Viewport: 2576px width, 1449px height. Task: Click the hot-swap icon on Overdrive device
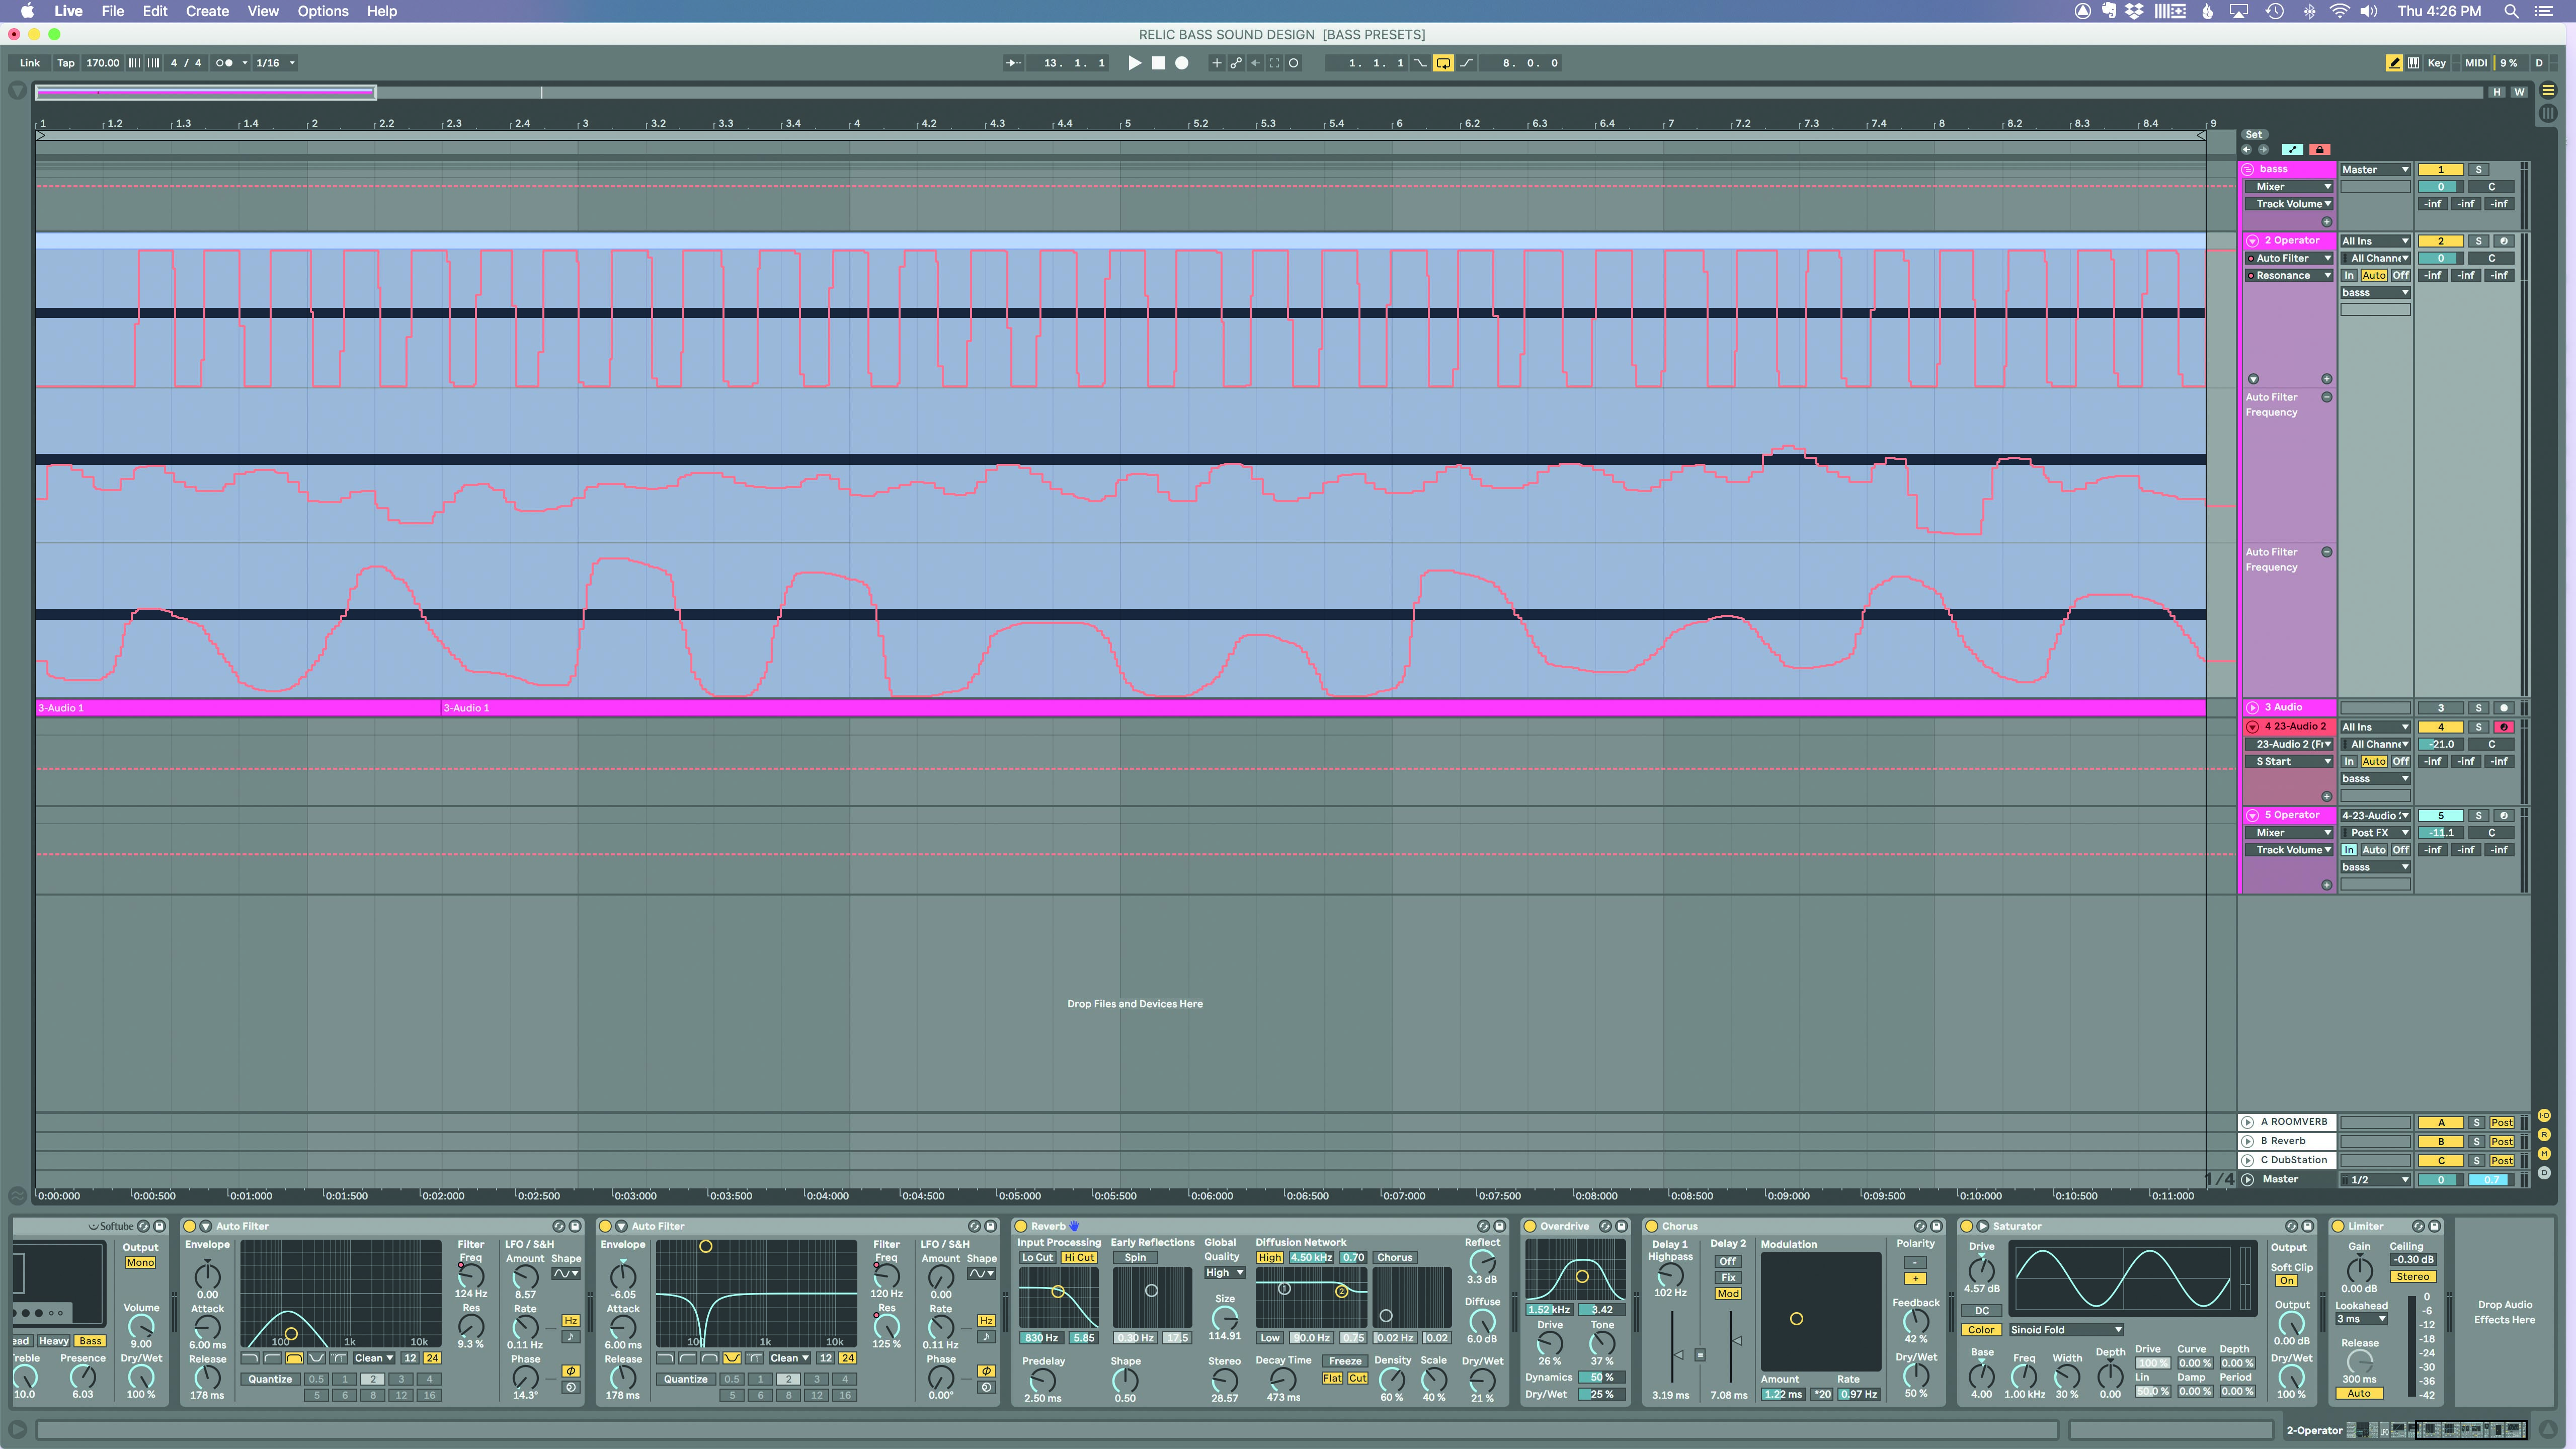coord(1605,1226)
